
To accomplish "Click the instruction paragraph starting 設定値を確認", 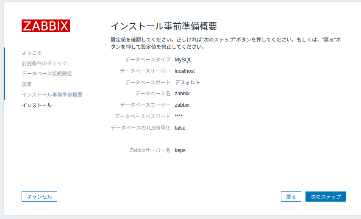I will coord(225,43).
